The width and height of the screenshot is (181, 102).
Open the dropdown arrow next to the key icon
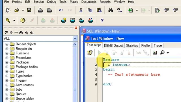pyautogui.click(x=14, y=21)
